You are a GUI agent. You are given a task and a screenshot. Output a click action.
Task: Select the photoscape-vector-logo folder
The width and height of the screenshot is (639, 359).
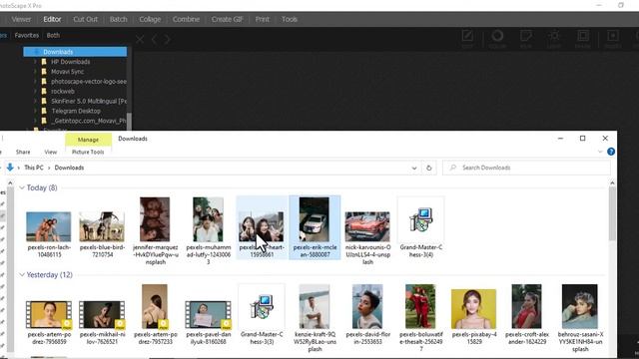(89, 82)
